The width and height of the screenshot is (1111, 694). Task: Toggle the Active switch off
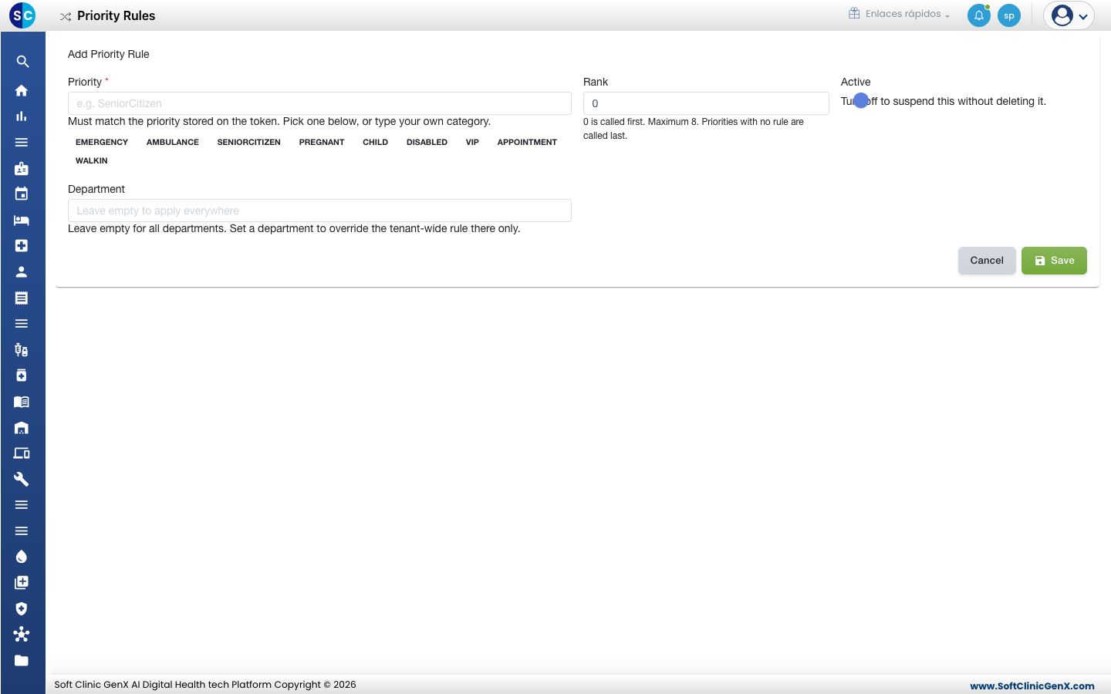coord(861,100)
